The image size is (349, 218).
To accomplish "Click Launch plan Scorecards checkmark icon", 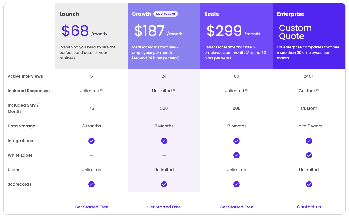I will pyautogui.click(x=92, y=184).
